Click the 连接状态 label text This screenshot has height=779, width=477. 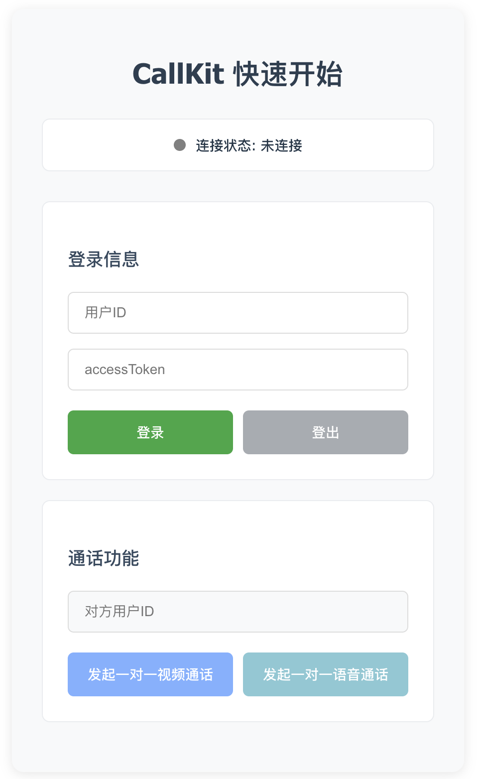(x=225, y=145)
